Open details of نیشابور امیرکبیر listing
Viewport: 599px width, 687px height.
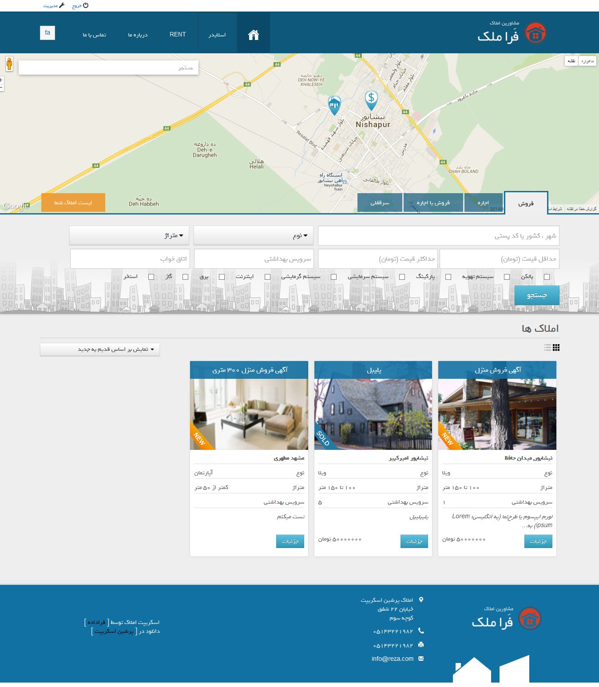pos(414,541)
